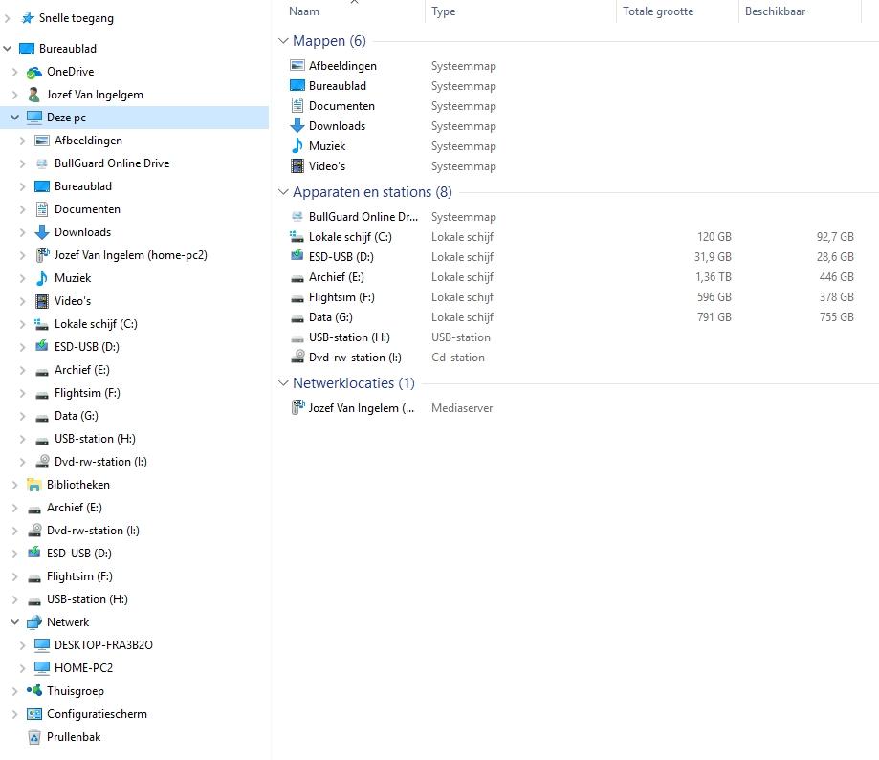Click the Deze pc computer icon
This screenshot has height=760, width=879.
pos(34,118)
